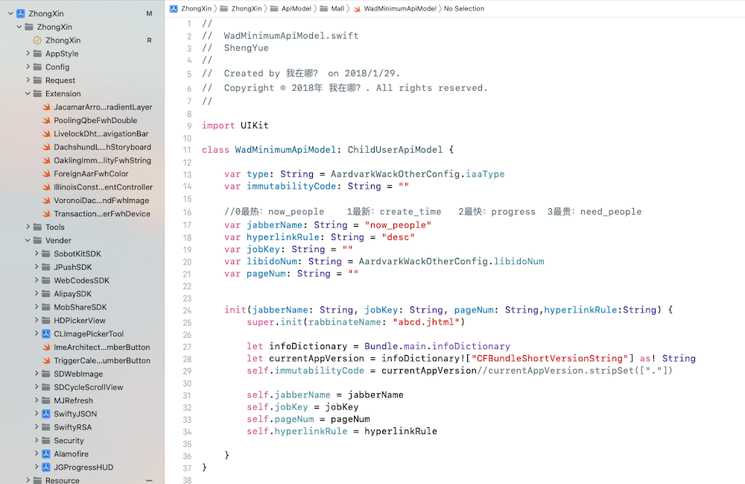
Task: Expand the SobotKitSDK folder
Action: coord(36,254)
